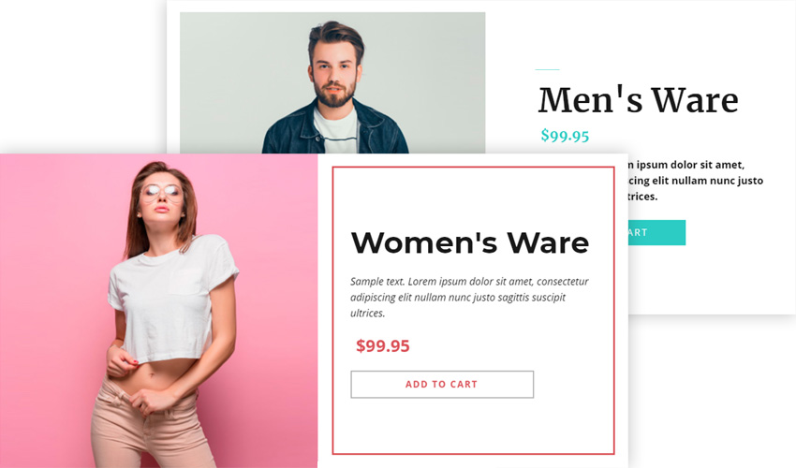
Task: Click the man's styled brown hair
Action: (x=335, y=36)
